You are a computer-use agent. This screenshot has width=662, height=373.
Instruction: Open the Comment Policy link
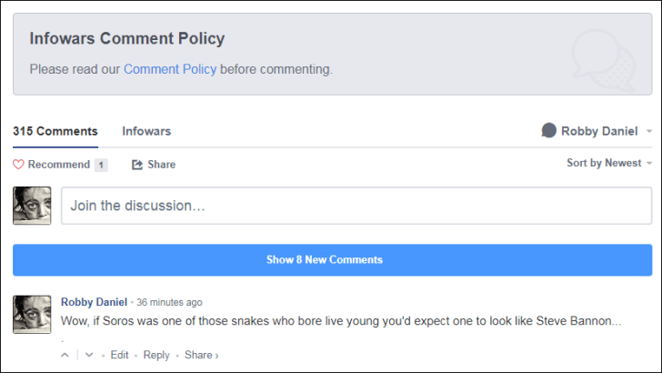(170, 69)
